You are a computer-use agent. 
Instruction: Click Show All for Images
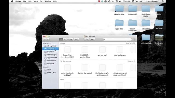click(131, 43)
